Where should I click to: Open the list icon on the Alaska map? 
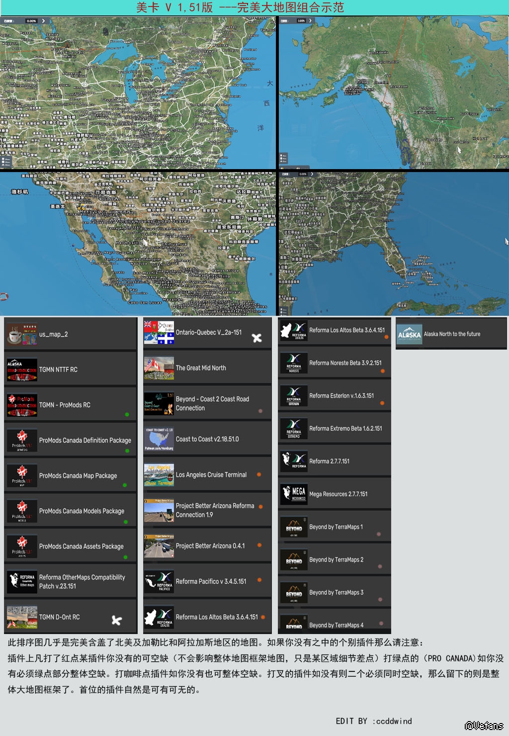[283, 158]
